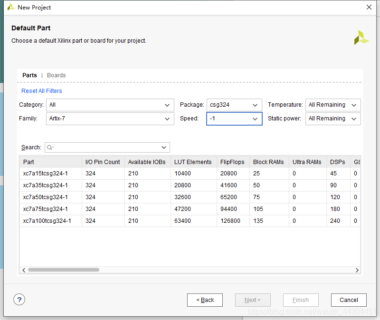
Task: Sort by LUT Elements column header
Action: coord(194,162)
